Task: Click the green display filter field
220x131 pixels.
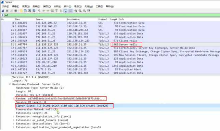Action: click(112, 15)
